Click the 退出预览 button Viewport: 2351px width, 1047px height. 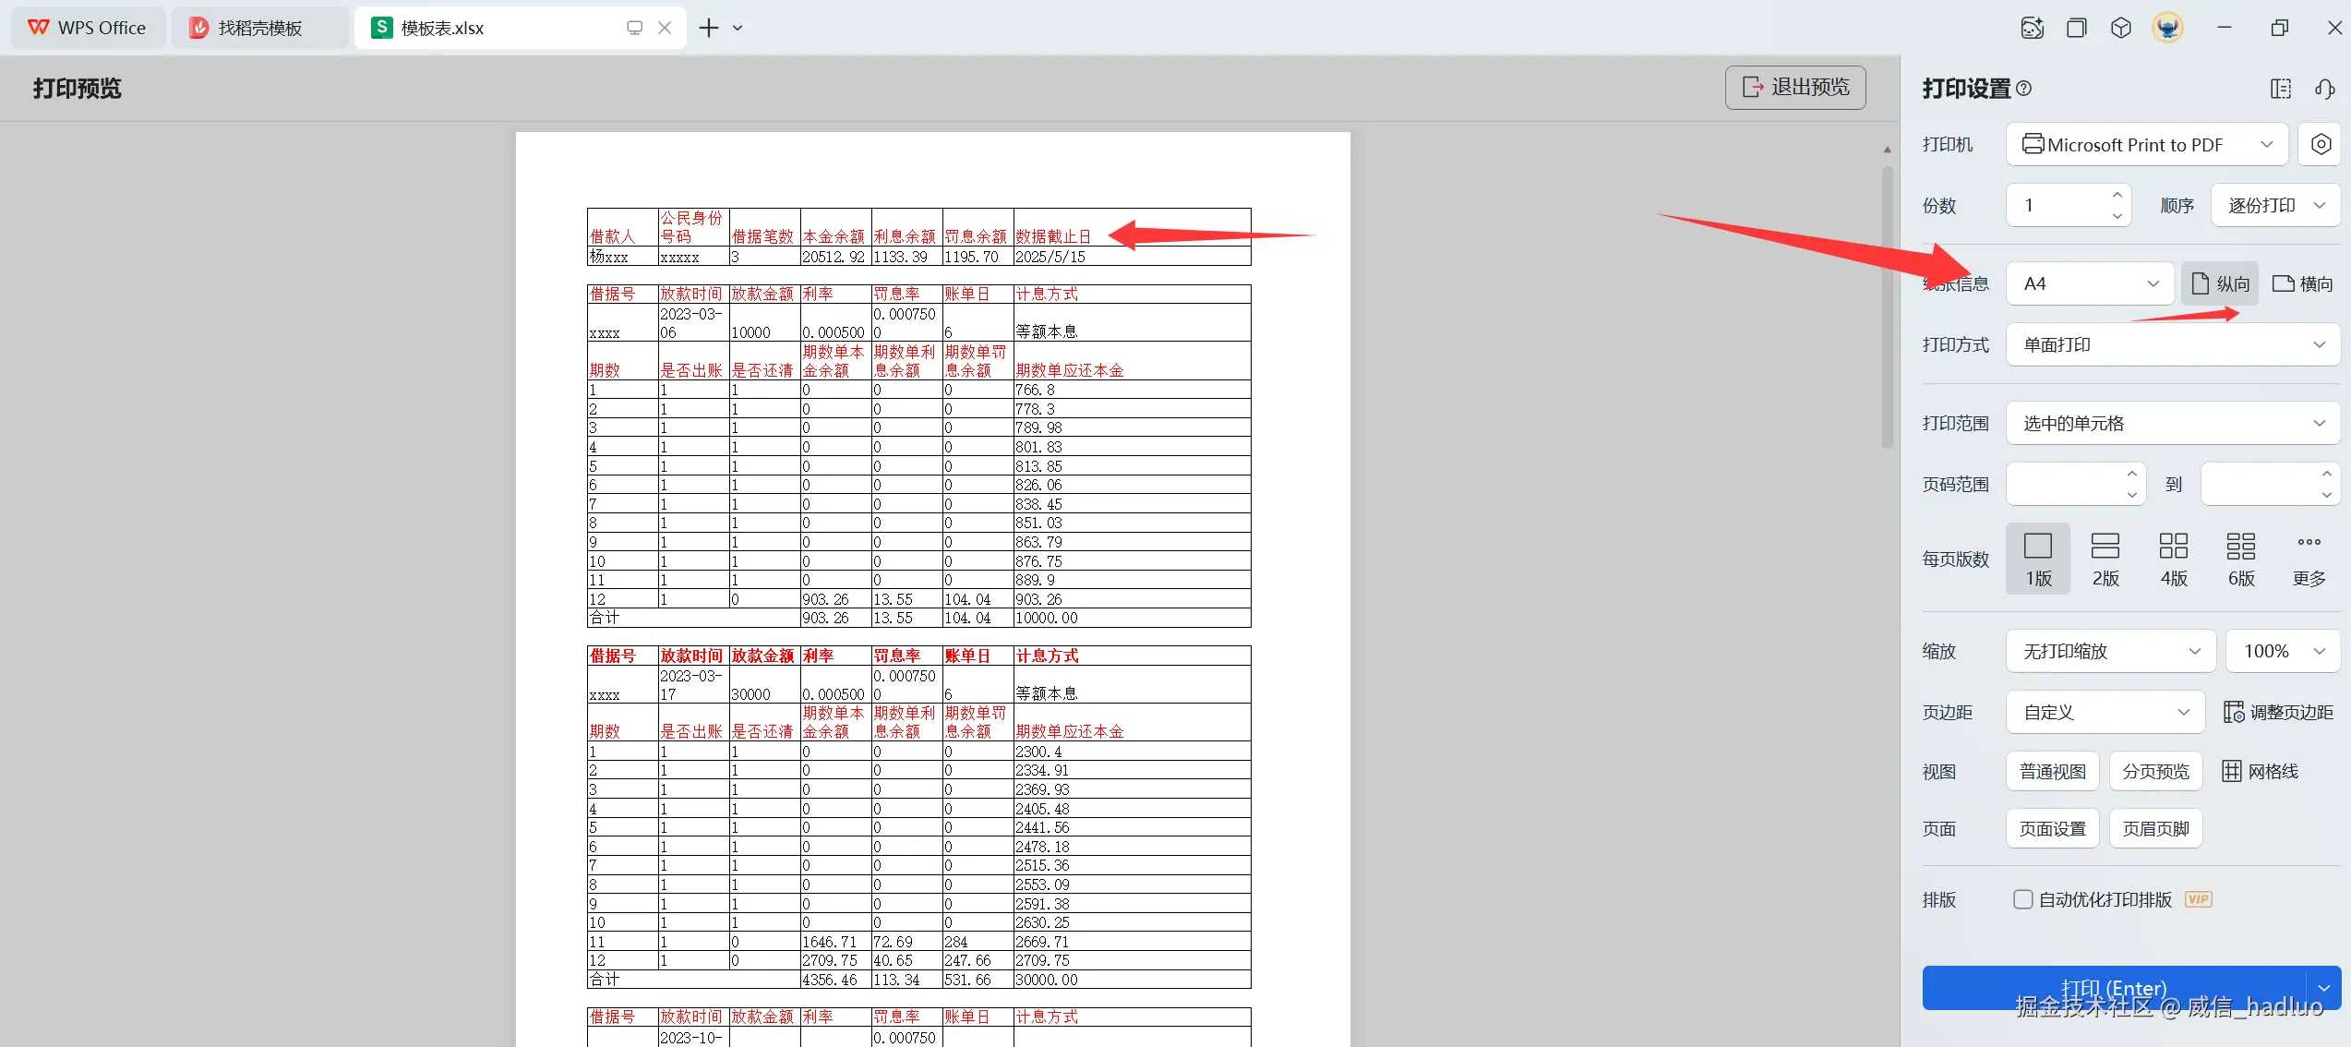(1795, 87)
